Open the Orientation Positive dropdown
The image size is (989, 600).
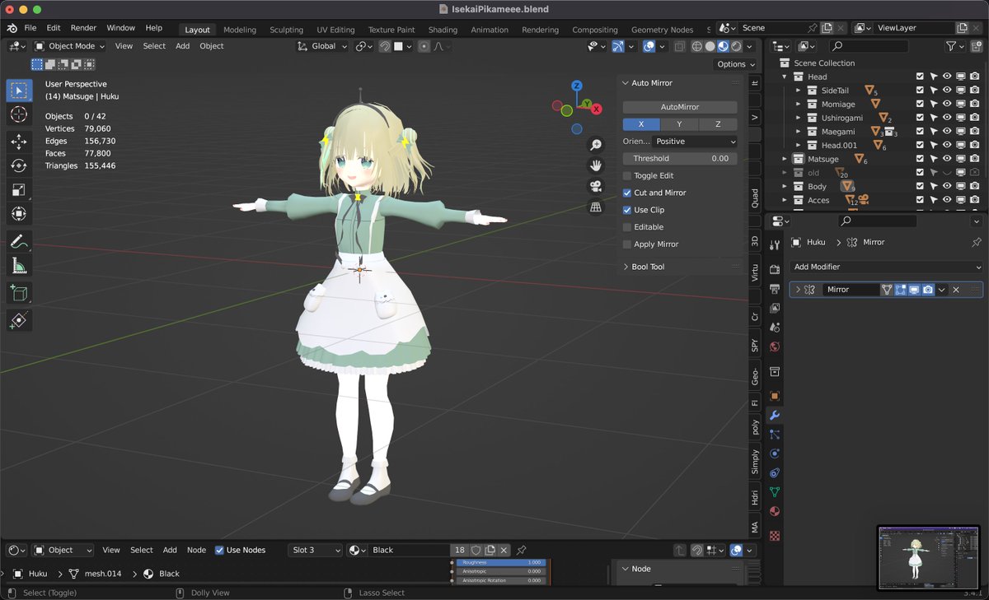(695, 142)
